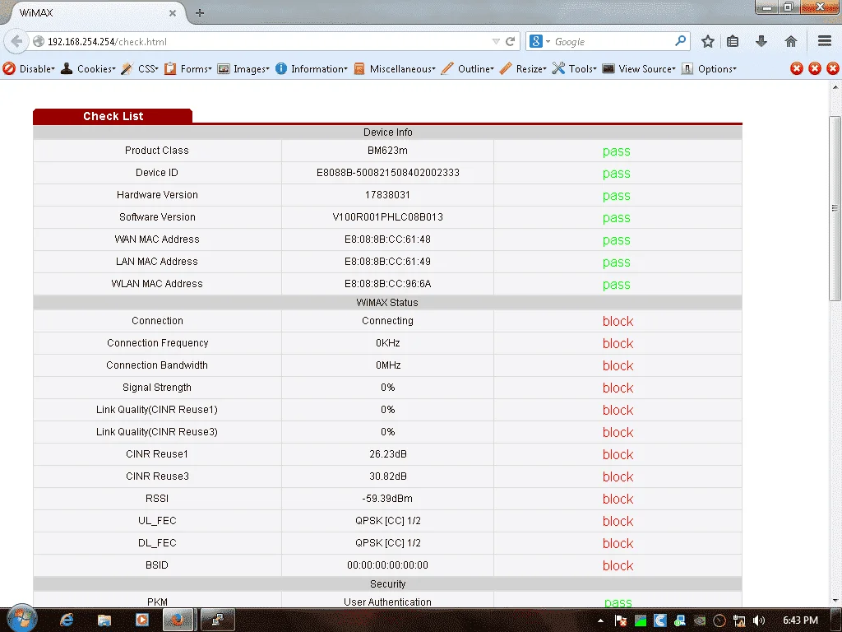
Task: Reload the page with the refresh icon
Action: click(x=510, y=41)
